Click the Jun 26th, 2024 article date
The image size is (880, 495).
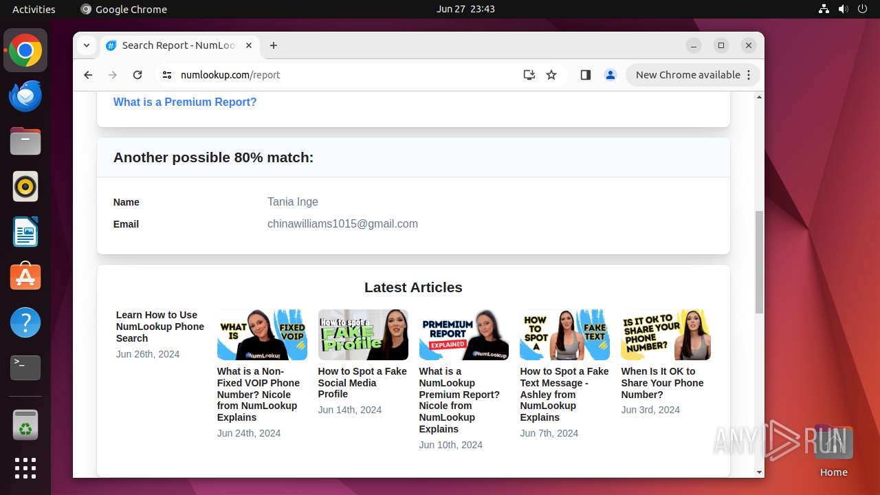(x=148, y=354)
